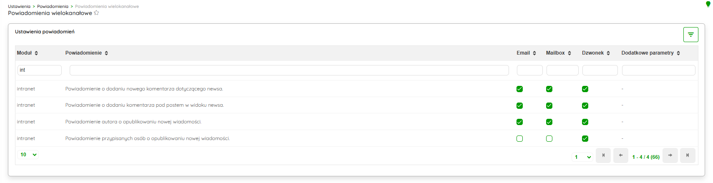The width and height of the screenshot is (713, 183).
Task: Click the green lightbulb icon
Action: pos(708,4)
